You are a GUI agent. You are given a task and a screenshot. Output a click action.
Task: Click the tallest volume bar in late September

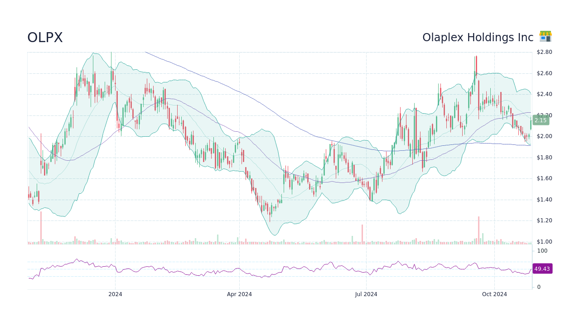click(x=478, y=230)
